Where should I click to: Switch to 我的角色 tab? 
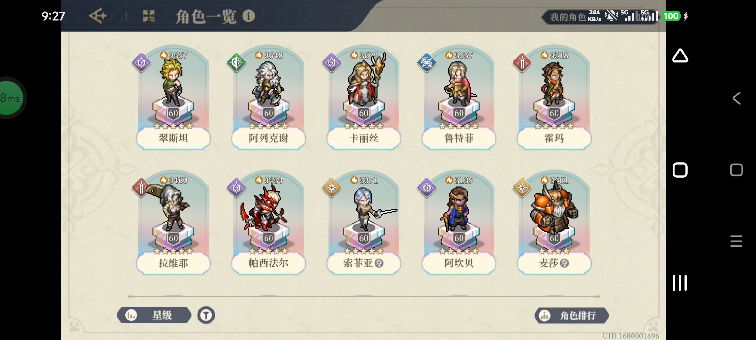point(568,17)
